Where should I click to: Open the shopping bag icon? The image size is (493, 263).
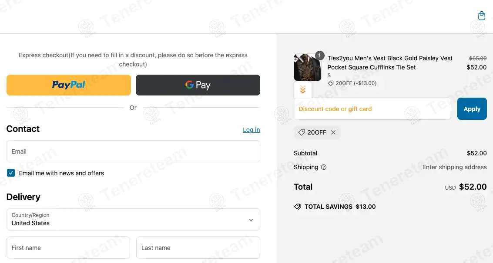point(481,16)
